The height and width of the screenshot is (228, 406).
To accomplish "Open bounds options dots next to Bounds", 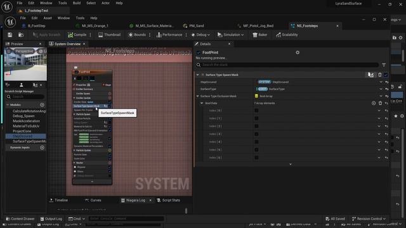I will tap(150, 35).
